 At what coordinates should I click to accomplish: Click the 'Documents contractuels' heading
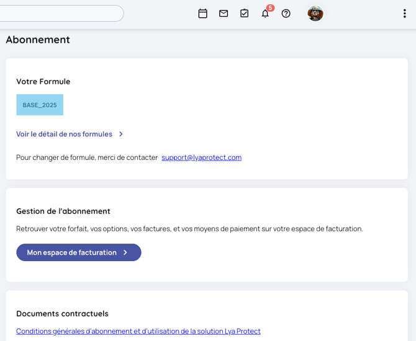tap(62, 313)
